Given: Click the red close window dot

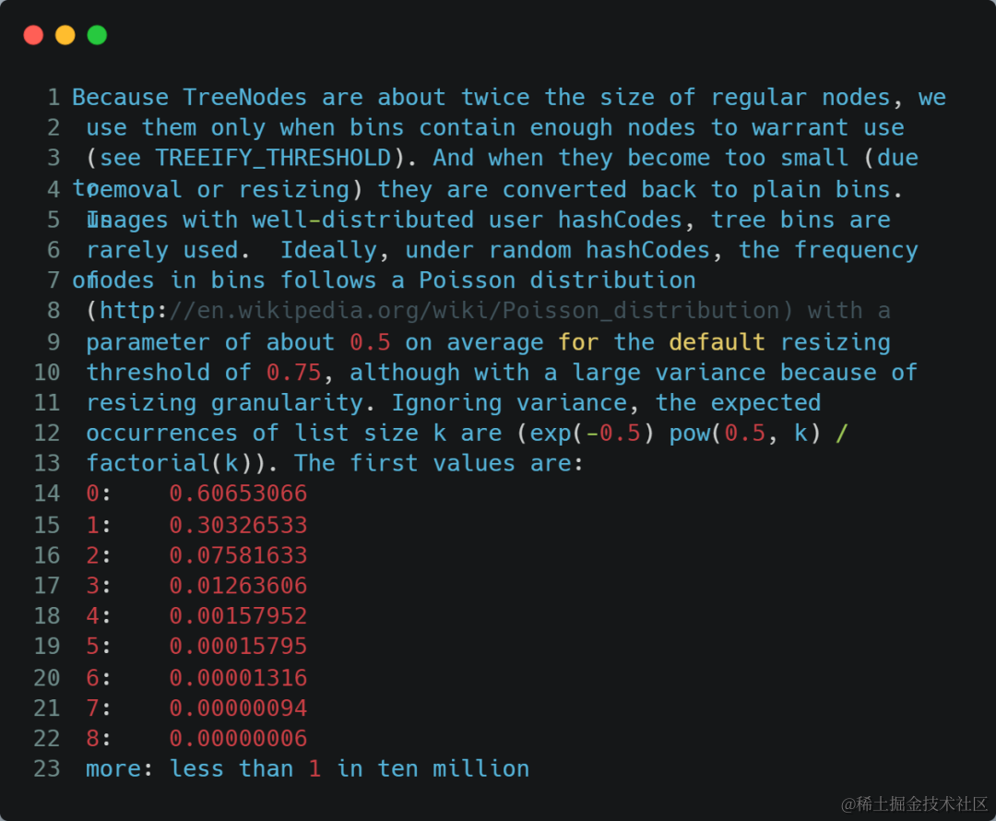Looking at the screenshot, I should [34, 35].
